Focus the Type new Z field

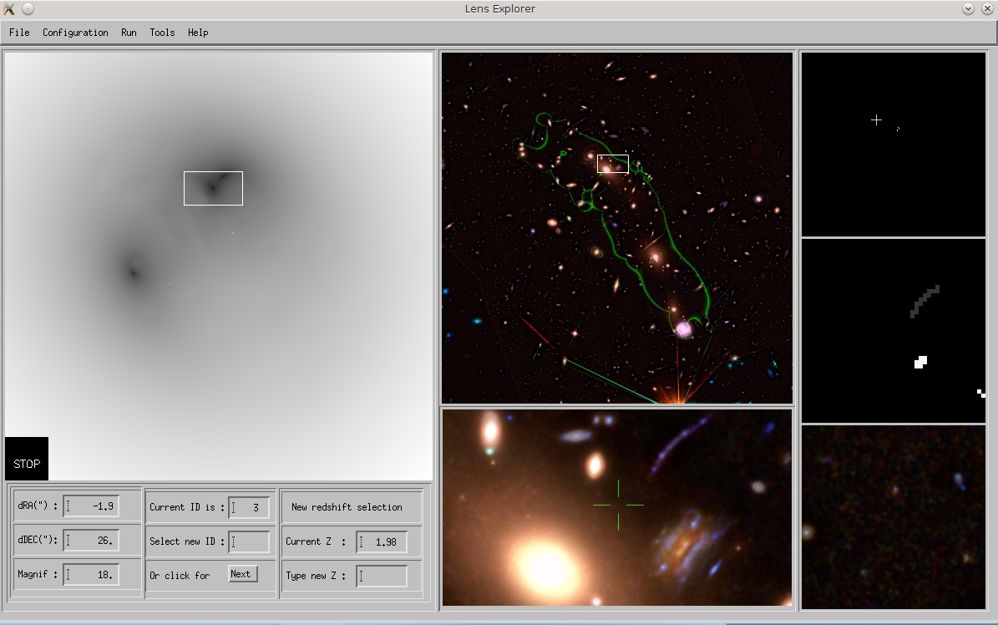click(x=382, y=576)
